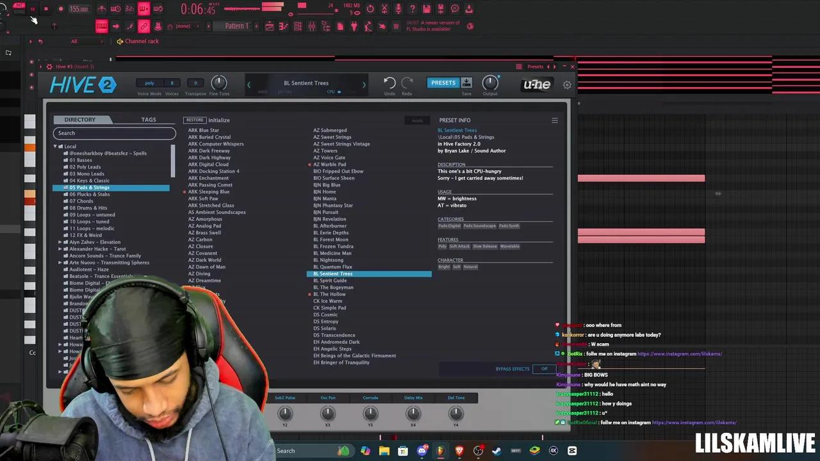Open the (none) snap dropdown
The image size is (820, 461).
pyautogui.click(x=188, y=26)
